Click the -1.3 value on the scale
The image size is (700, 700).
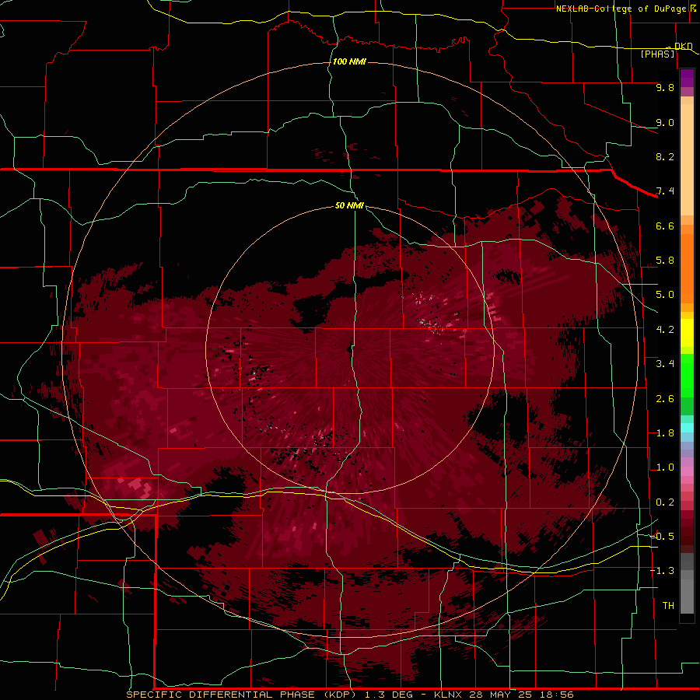coord(662,571)
